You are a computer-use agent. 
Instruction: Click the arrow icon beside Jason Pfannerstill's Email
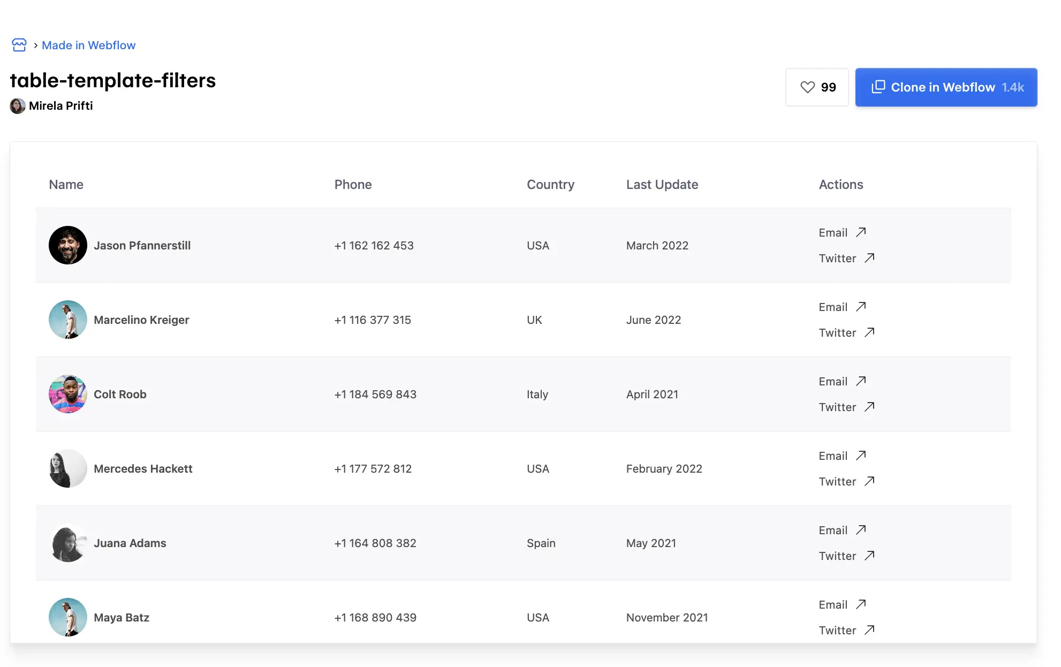(x=861, y=232)
